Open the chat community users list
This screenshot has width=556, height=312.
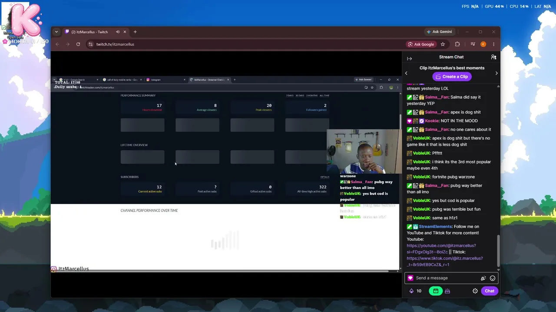(493, 57)
